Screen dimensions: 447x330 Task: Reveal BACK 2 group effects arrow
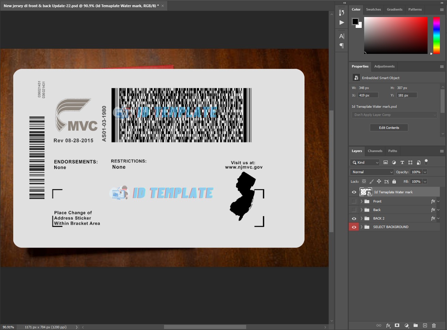(438, 219)
